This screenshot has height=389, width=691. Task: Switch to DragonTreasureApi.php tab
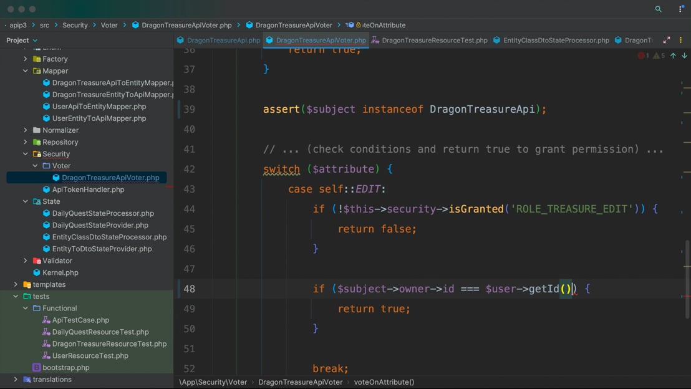point(223,41)
